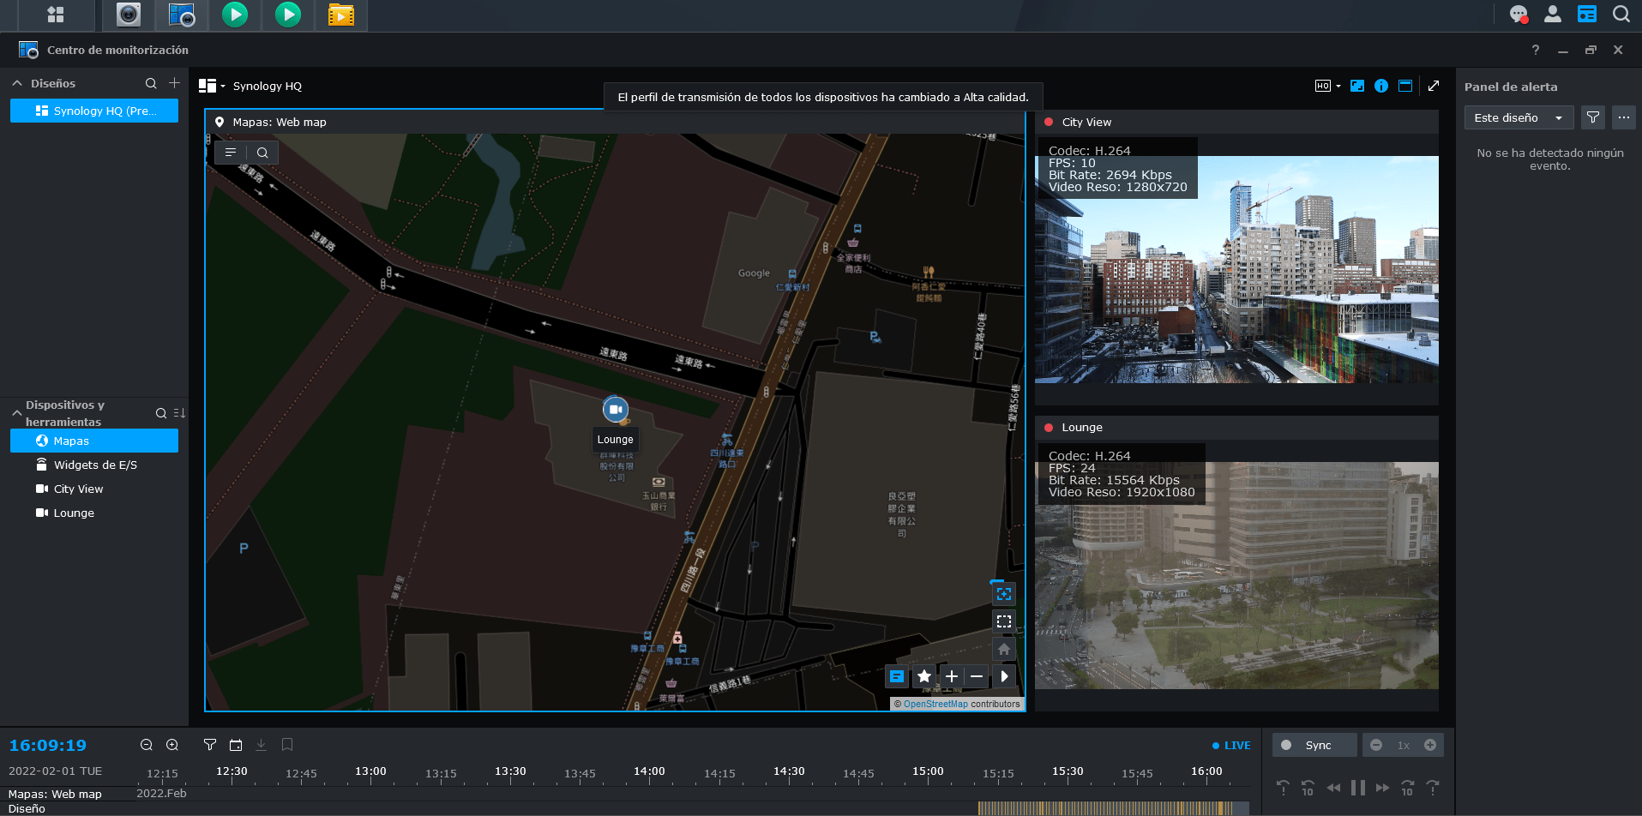Jump forward 10 seconds
The height and width of the screenshot is (816, 1642).
click(x=1407, y=788)
